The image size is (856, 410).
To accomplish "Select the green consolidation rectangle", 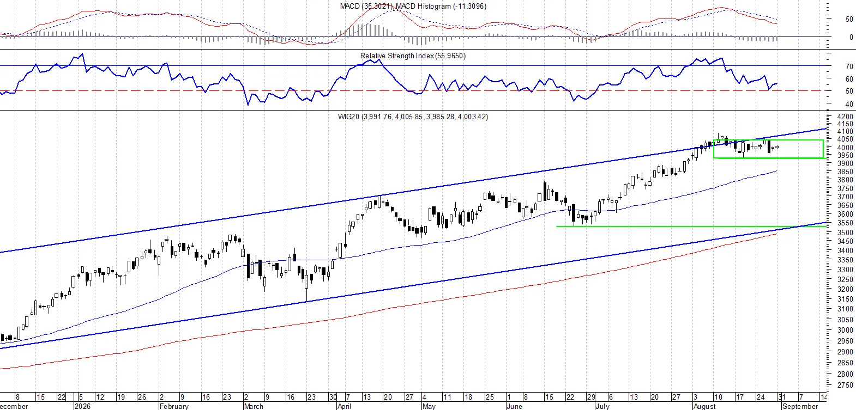I will pos(768,149).
